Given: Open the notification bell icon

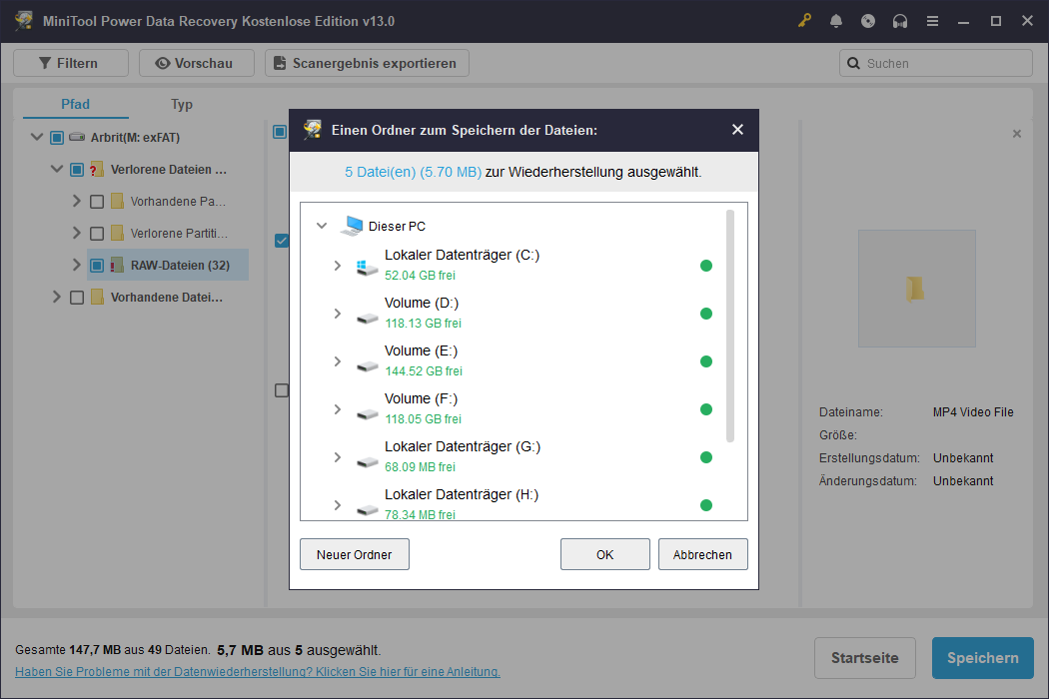Looking at the screenshot, I should (836, 21).
